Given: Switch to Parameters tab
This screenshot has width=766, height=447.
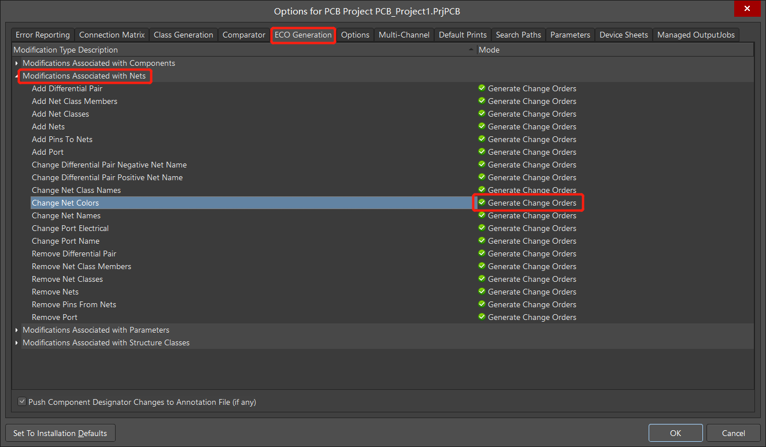Looking at the screenshot, I should click(570, 35).
